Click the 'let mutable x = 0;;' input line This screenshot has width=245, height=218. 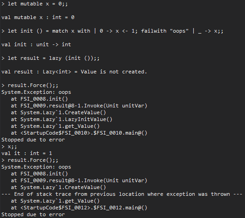[34, 4]
